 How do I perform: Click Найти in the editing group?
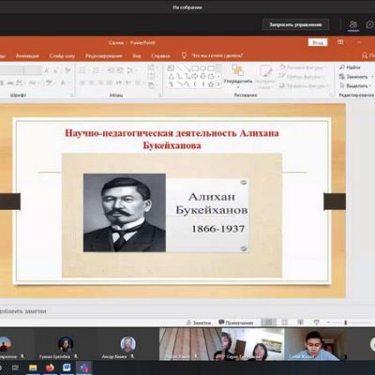pyautogui.click(x=350, y=67)
